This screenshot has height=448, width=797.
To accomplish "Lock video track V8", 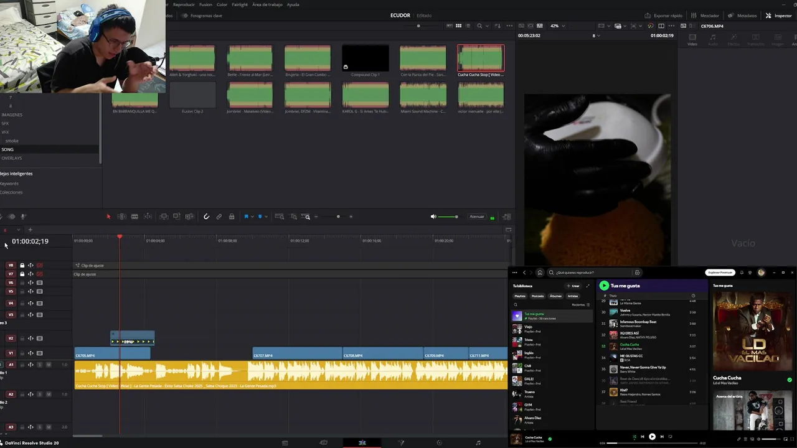I will 22,265.
